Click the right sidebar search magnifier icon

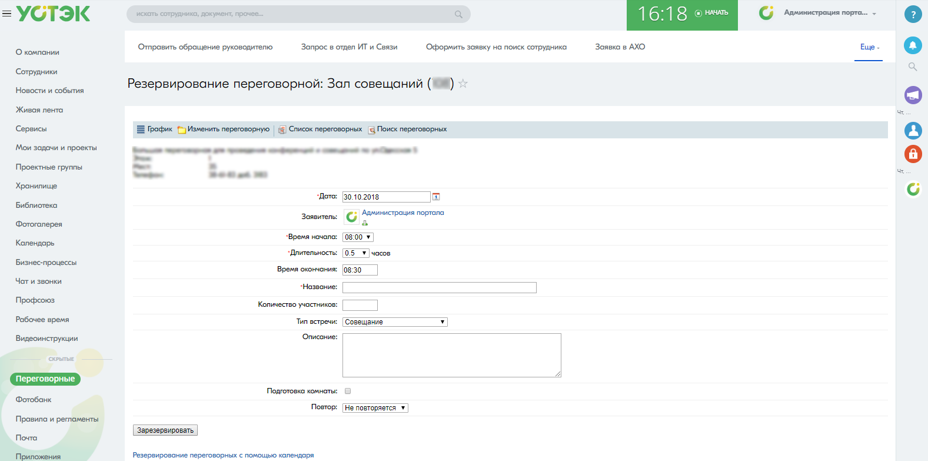point(913,67)
